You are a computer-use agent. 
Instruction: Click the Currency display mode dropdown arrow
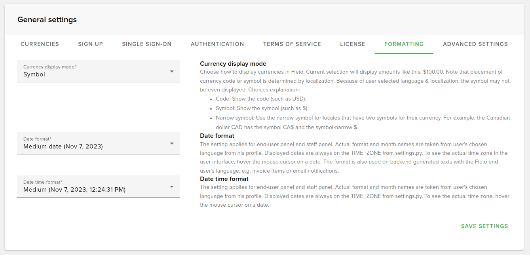click(172, 71)
